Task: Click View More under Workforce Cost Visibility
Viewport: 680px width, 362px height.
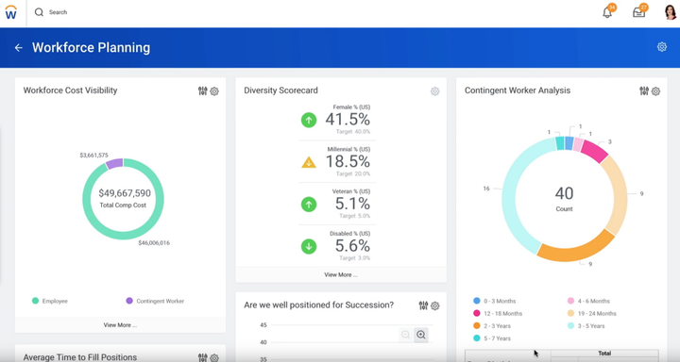Action: [120, 324]
